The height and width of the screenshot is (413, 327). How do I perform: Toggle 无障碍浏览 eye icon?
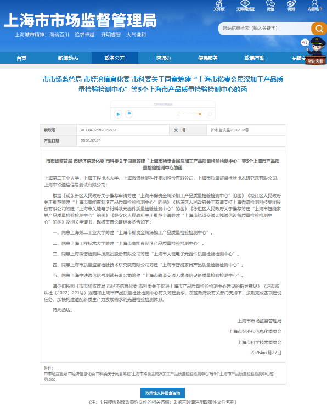245,5
